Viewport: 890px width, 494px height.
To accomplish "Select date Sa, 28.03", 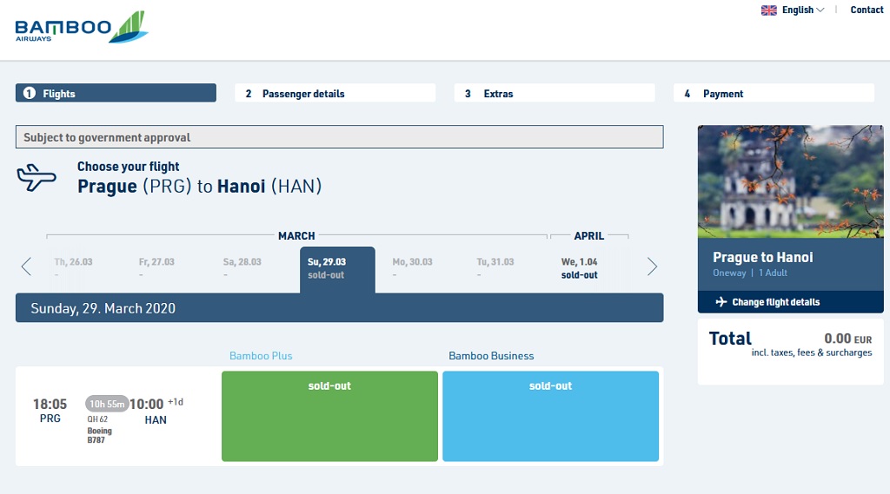I will [x=242, y=268].
